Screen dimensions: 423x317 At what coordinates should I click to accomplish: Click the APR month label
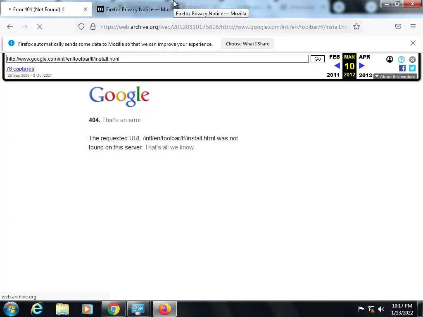[x=364, y=57]
